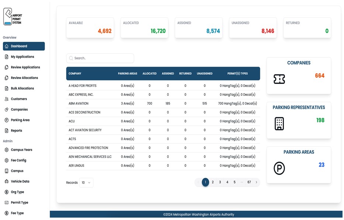Click the Vehicle Data car icon

pyautogui.click(x=7, y=182)
